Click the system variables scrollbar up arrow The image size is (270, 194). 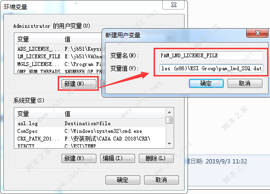169,112
